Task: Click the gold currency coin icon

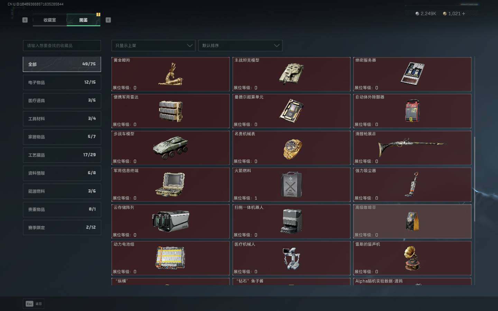Action: pyautogui.click(x=445, y=13)
